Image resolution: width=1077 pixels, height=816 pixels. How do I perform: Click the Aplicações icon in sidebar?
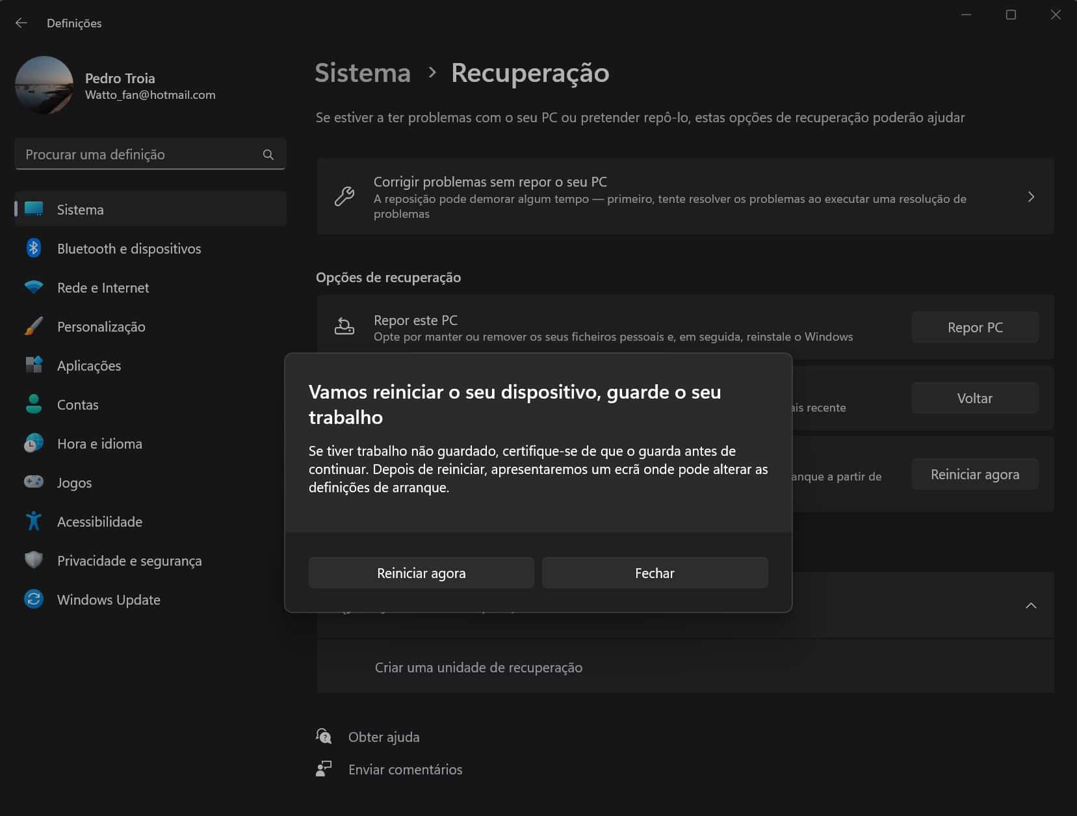point(34,365)
